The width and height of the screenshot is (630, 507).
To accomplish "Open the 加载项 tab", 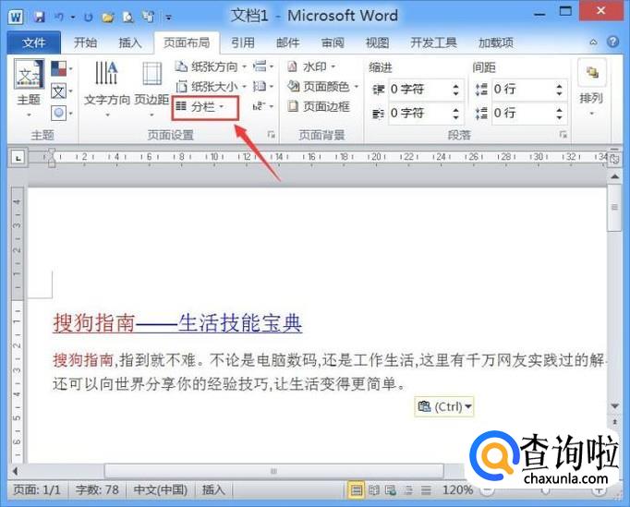I will coord(496,42).
